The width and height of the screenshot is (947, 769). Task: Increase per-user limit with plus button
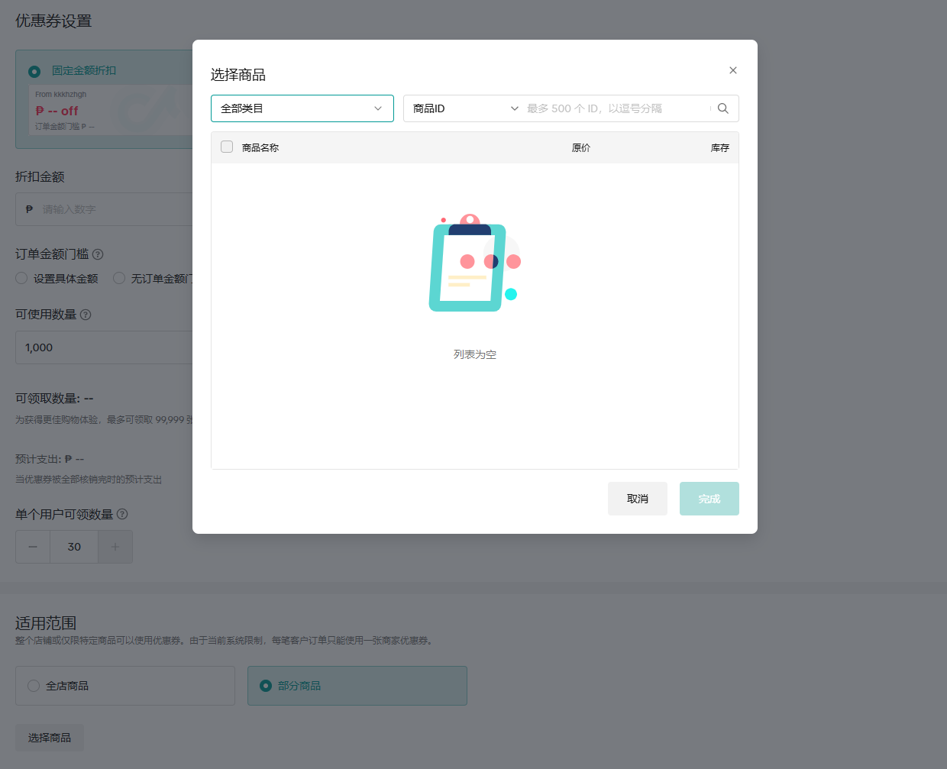point(115,547)
